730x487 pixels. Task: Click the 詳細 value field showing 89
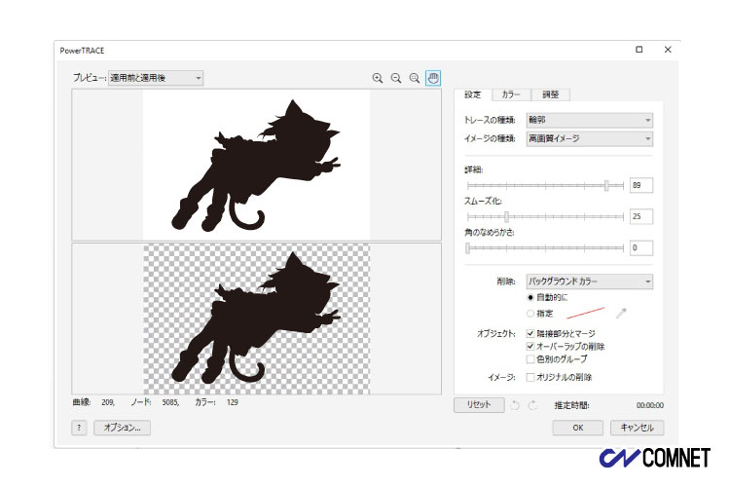pos(641,185)
